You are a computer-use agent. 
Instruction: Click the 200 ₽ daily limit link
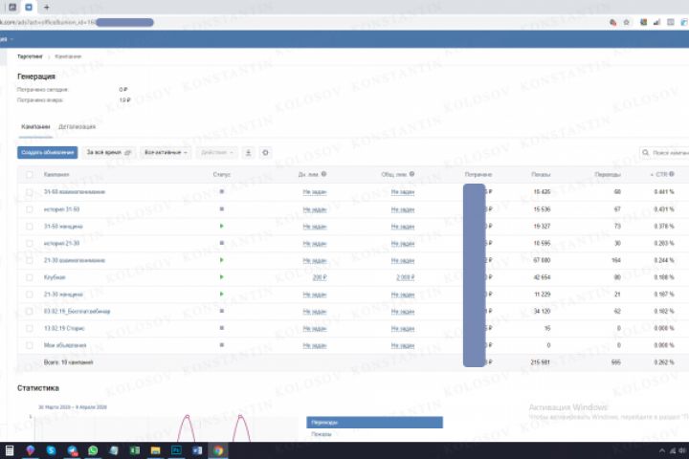tap(320, 277)
